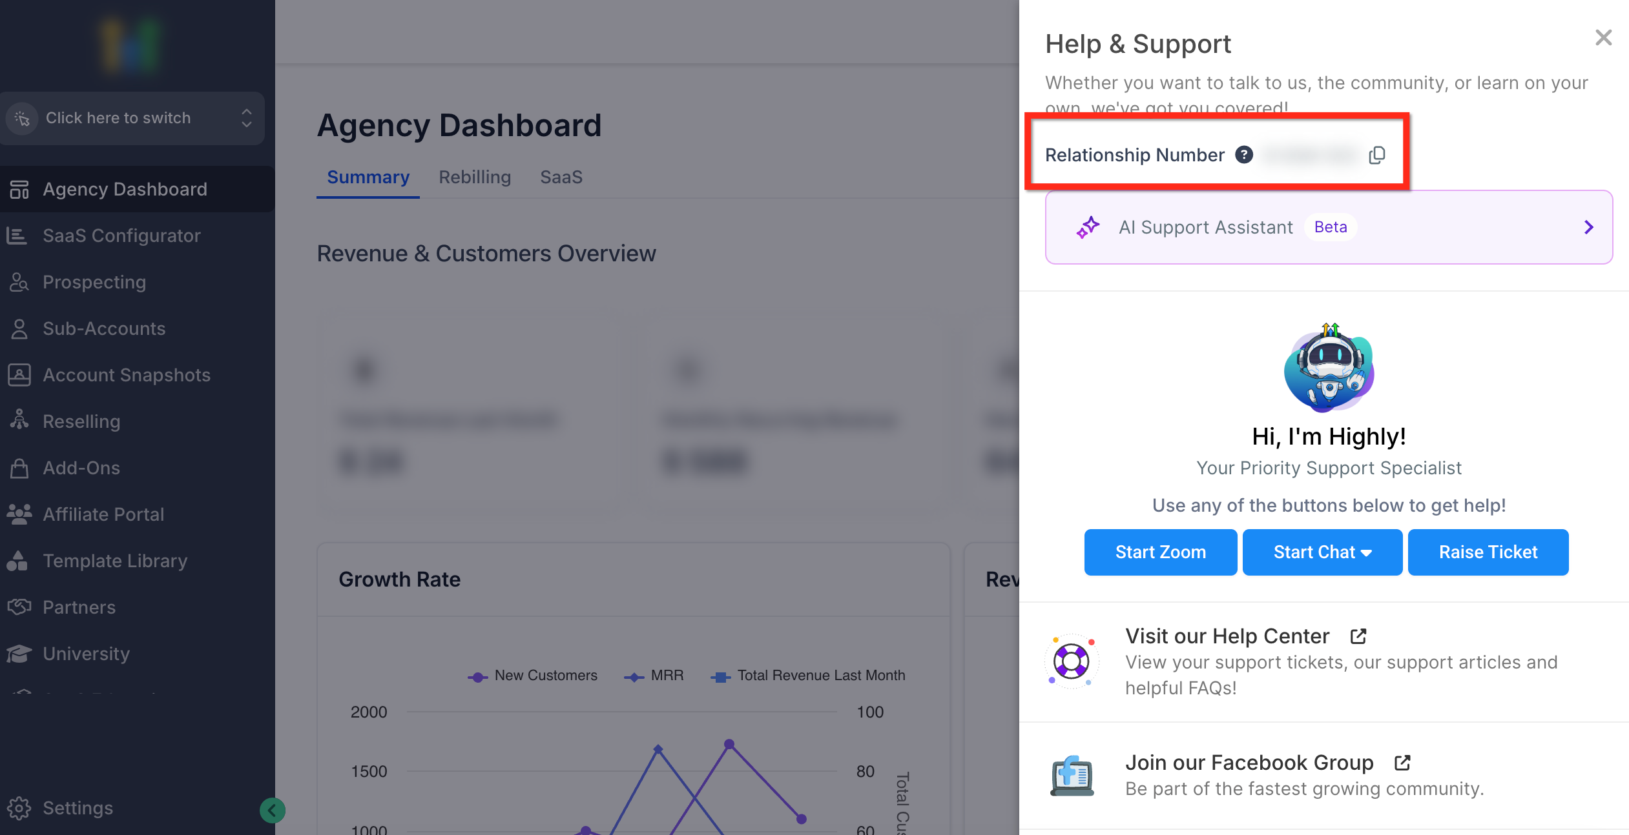The image size is (1629, 835).
Task: Open the Visit our Help Center link
Action: click(x=1227, y=636)
